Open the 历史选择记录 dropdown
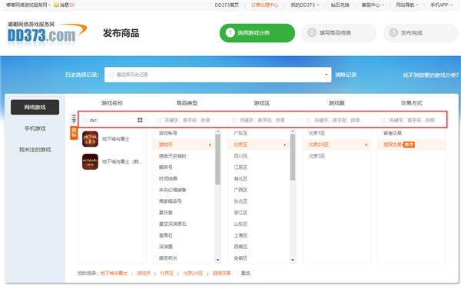This screenshot has height=289, width=461. pos(217,75)
